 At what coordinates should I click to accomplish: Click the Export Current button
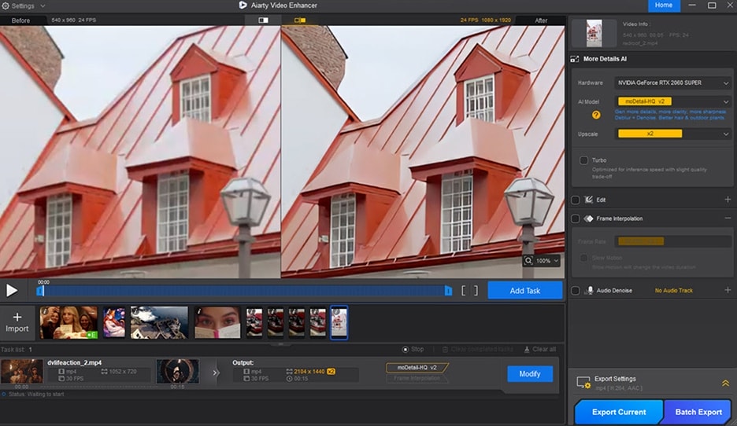click(x=619, y=412)
